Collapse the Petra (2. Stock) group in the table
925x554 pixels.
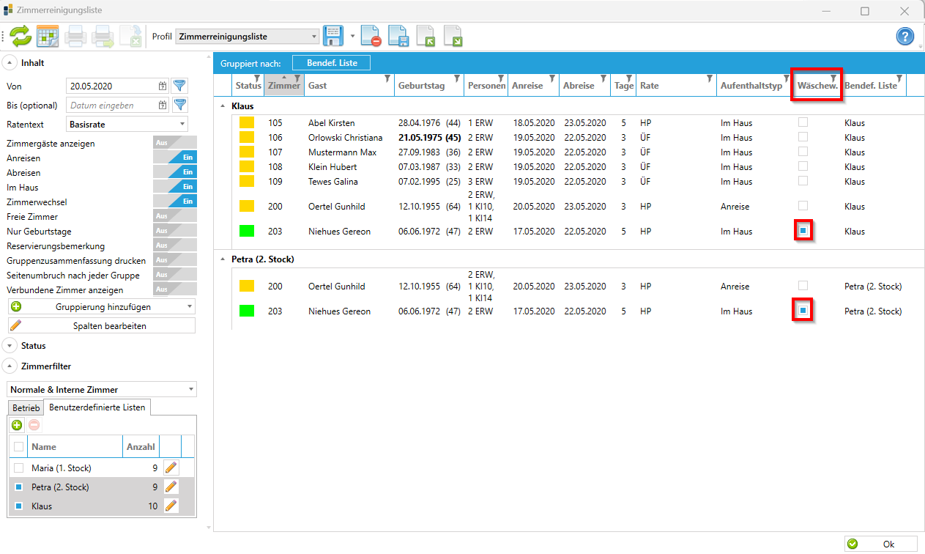pyautogui.click(x=223, y=259)
